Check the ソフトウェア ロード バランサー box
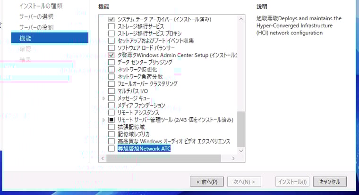 [111, 48]
